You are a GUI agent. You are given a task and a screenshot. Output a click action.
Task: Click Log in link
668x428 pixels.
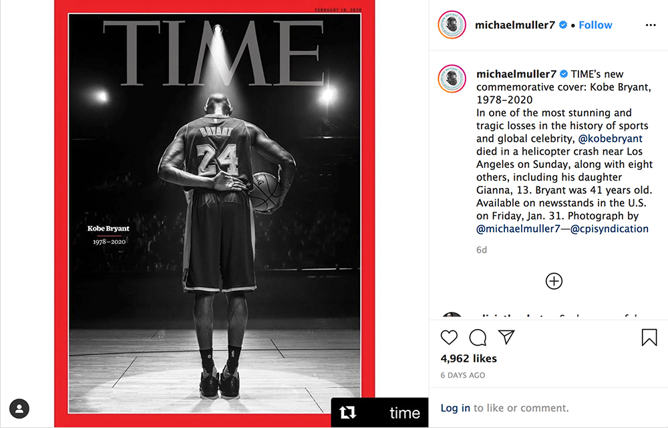pyautogui.click(x=456, y=408)
